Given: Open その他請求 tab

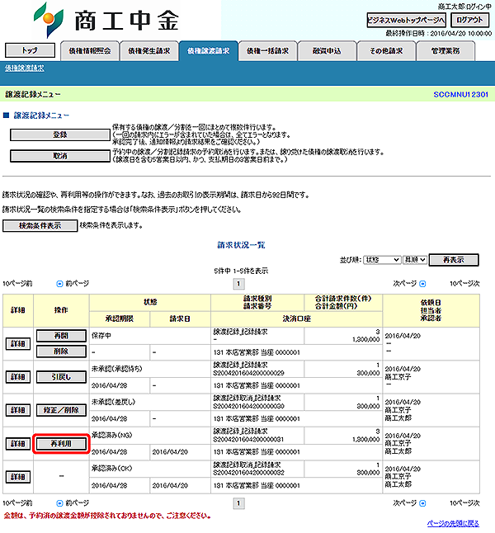Looking at the screenshot, I should point(386,51).
